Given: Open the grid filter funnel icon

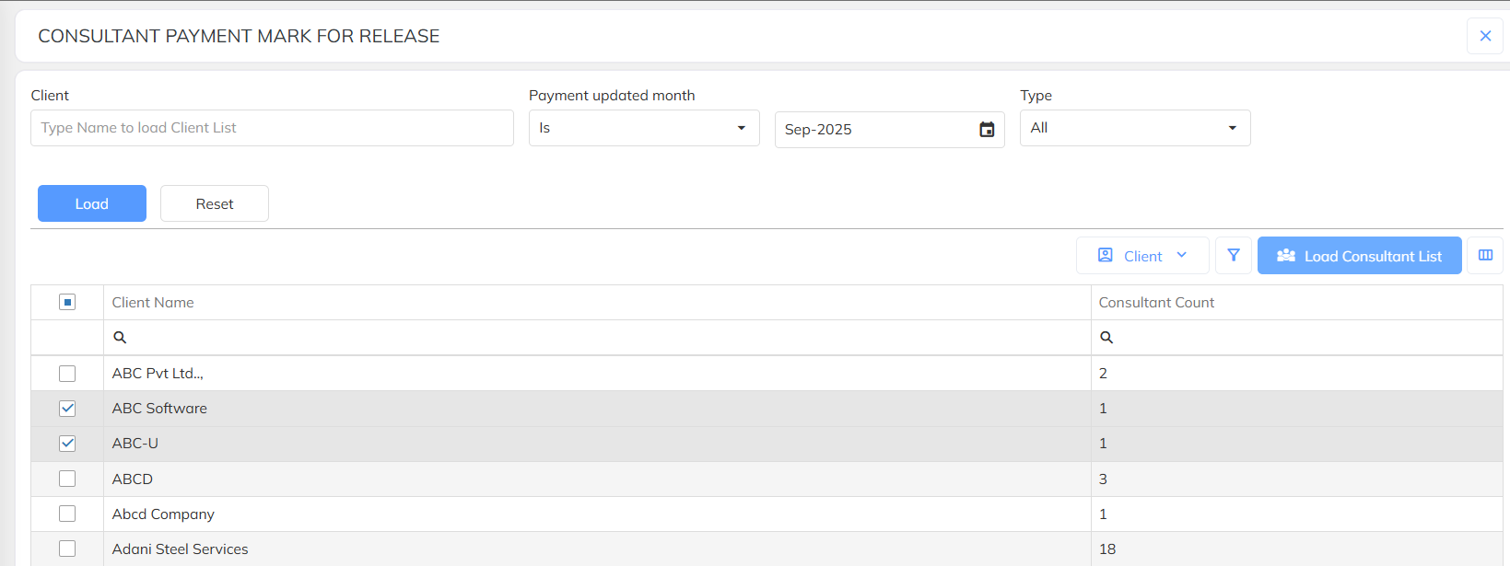Looking at the screenshot, I should (1234, 256).
